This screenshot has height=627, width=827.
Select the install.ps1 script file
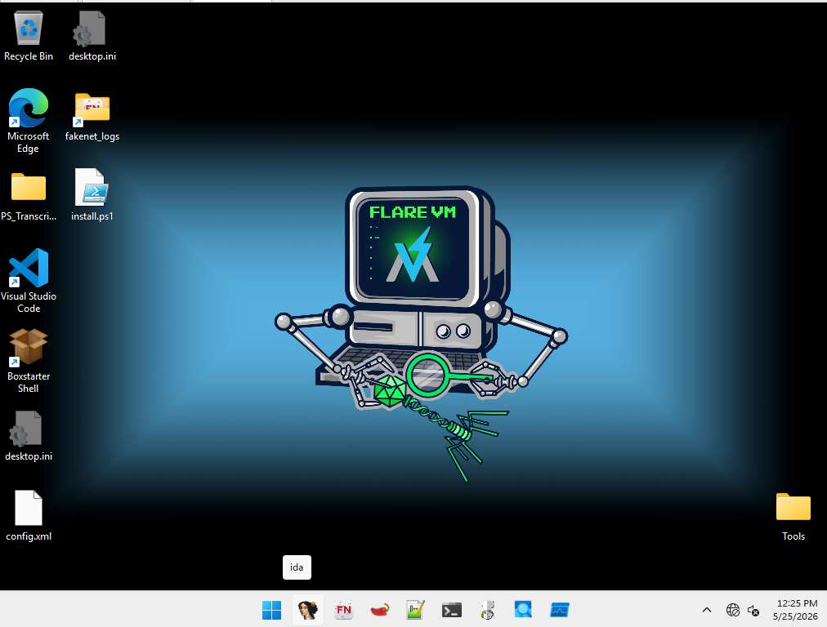pyautogui.click(x=92, y=195)
